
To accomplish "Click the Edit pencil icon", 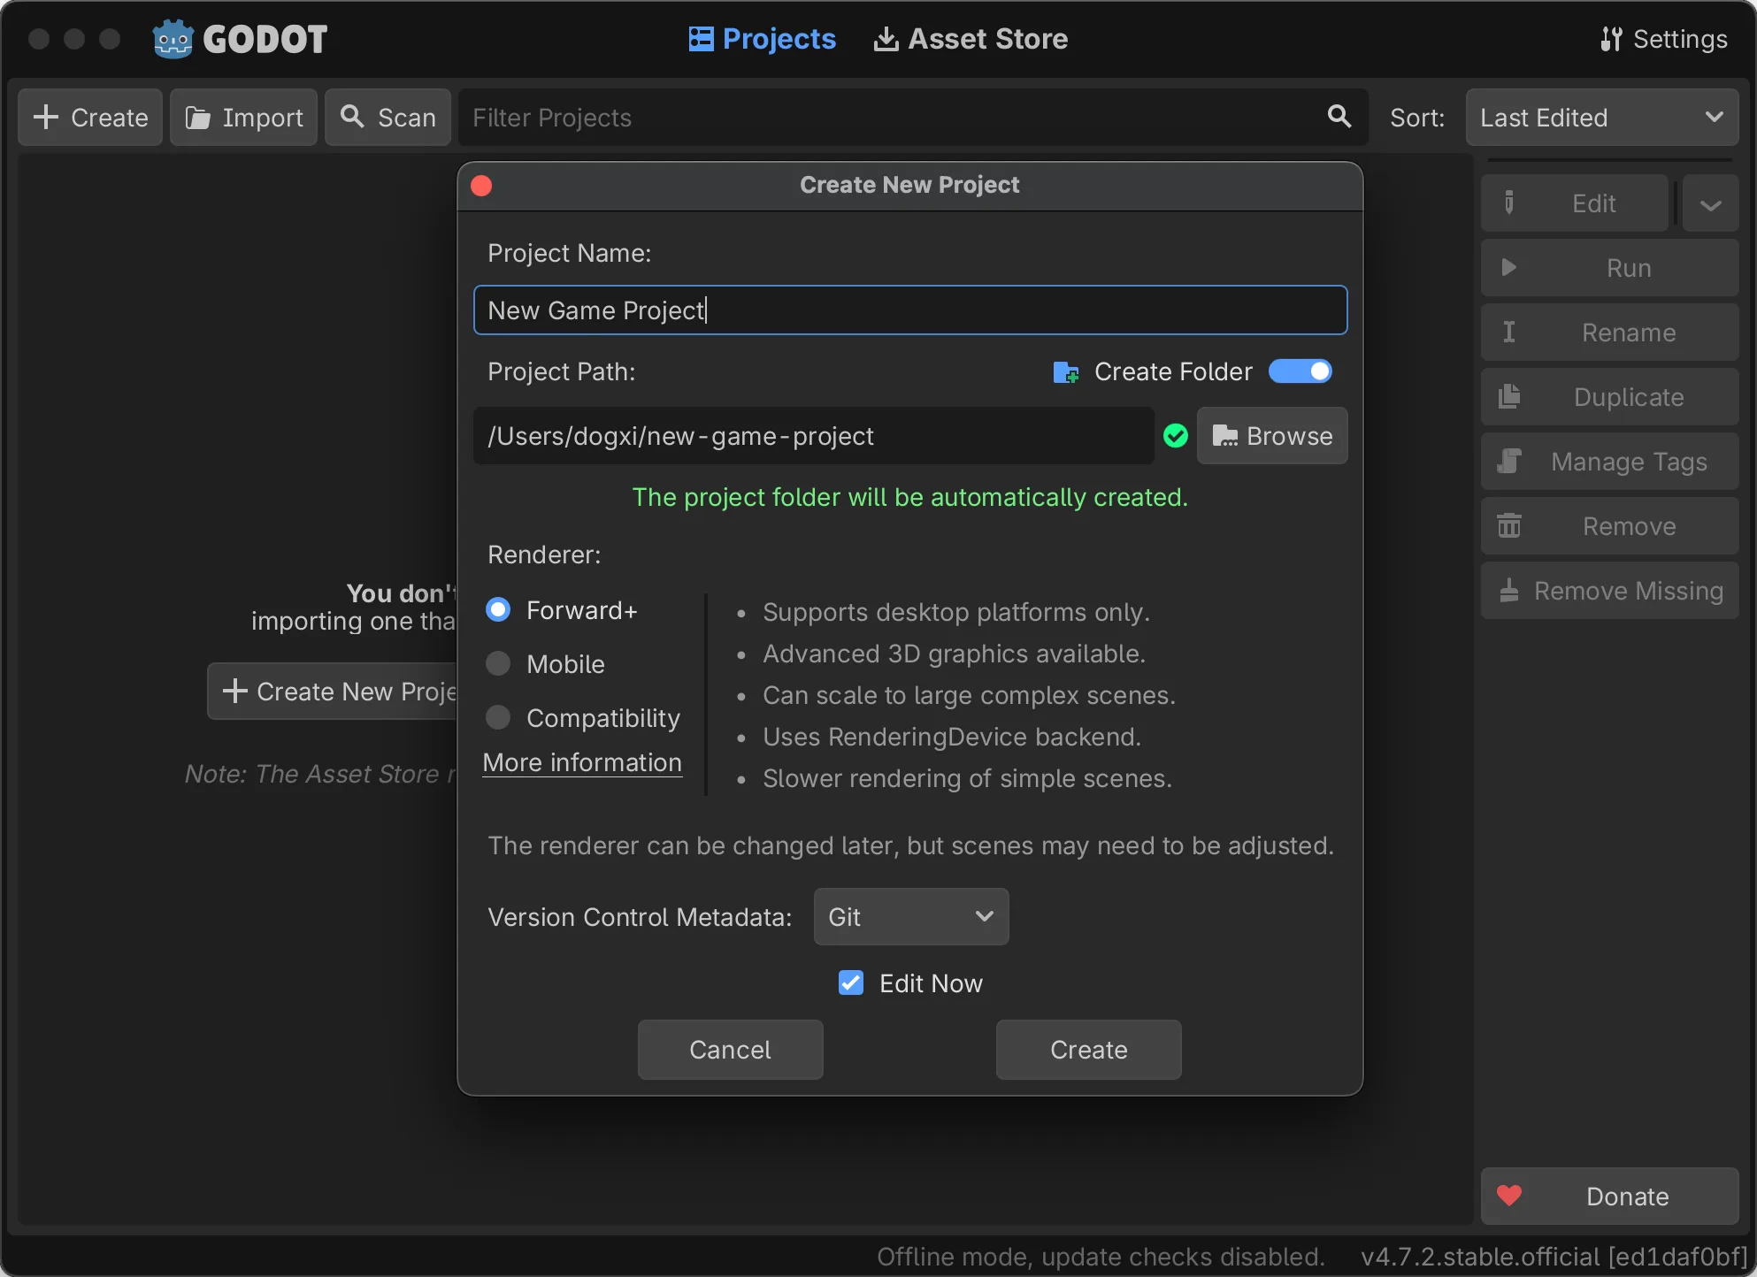I will [1509, 203].
